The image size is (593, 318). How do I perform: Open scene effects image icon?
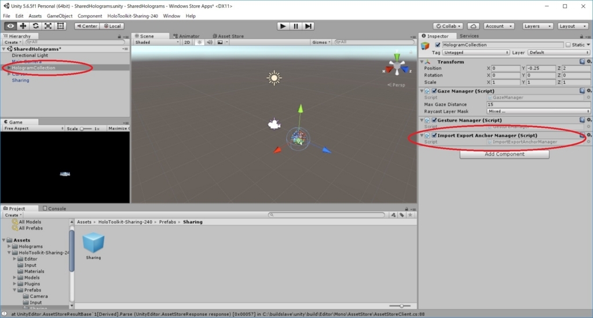point(220,42)
